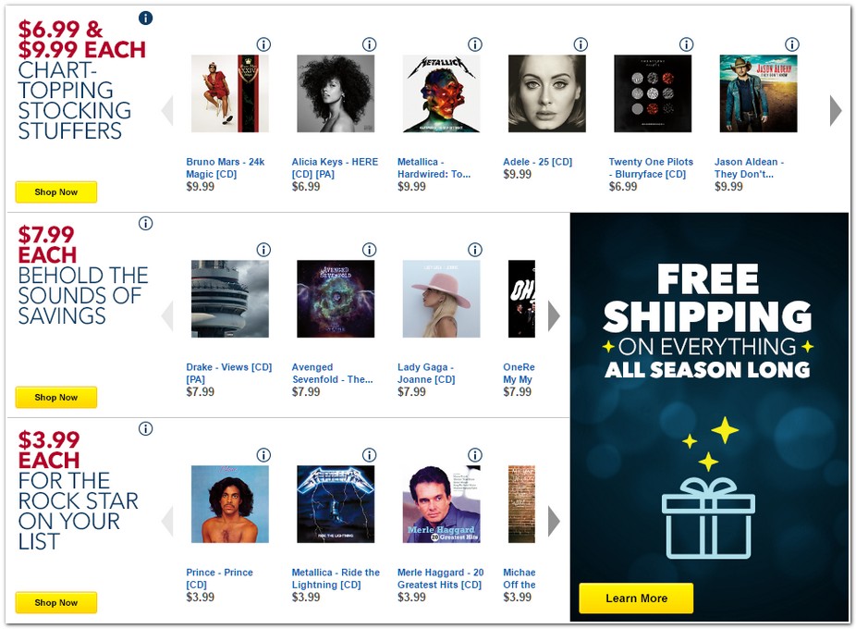
Task: Open the Metallica - Ride the Lightning link
Action: pyautogui.click(x=336, y=578)
